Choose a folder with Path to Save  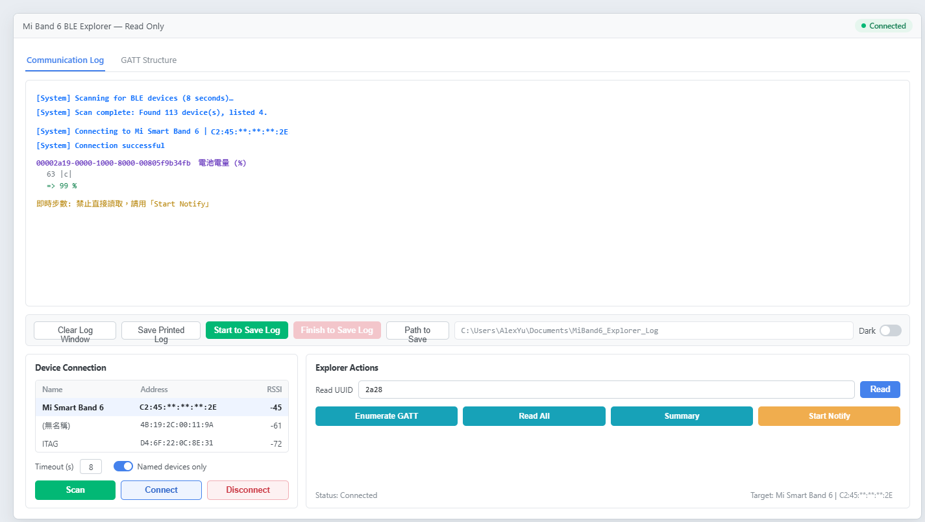pos(417,330)
